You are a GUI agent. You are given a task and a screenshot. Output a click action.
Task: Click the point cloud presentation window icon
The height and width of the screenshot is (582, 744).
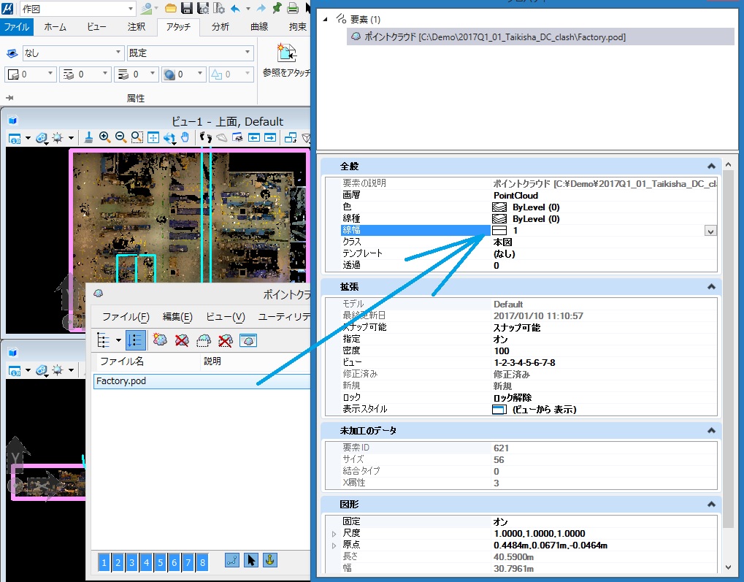pyautogui.click(x=248, y=340)
